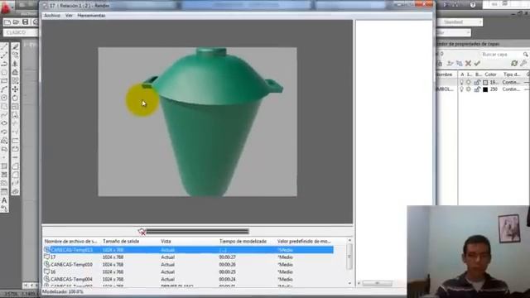530x298 pixels.
Task: Click the set current layer checkmark icon
Action: [x=477, y=63]
